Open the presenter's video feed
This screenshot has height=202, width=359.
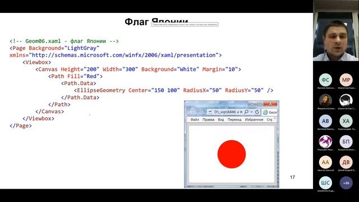pyautogui.click(x=336, y=30)
